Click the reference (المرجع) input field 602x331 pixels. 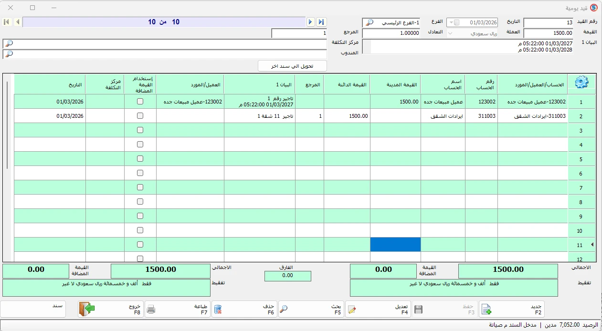click(299, 33)
